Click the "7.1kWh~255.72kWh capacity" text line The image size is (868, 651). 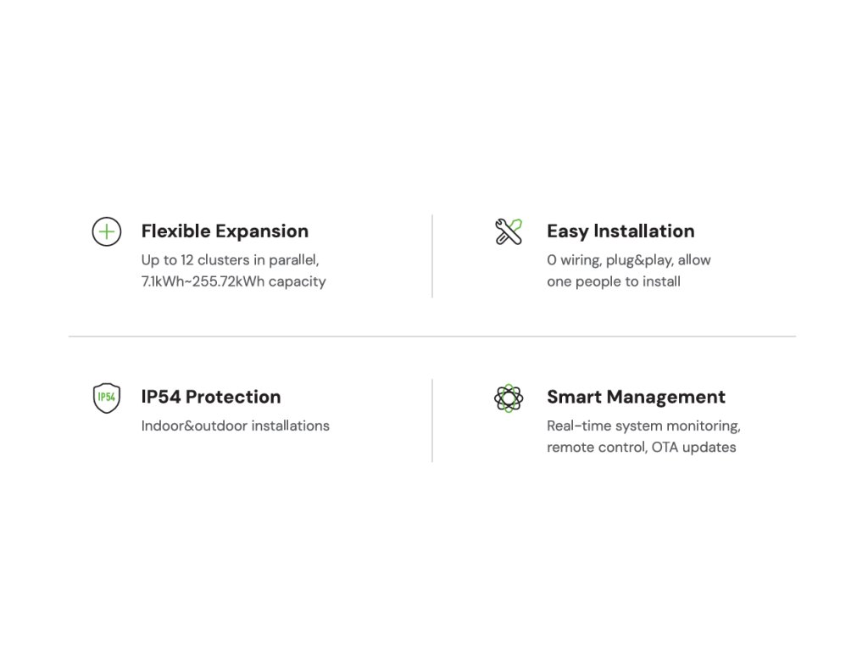(x=233, y=281)
